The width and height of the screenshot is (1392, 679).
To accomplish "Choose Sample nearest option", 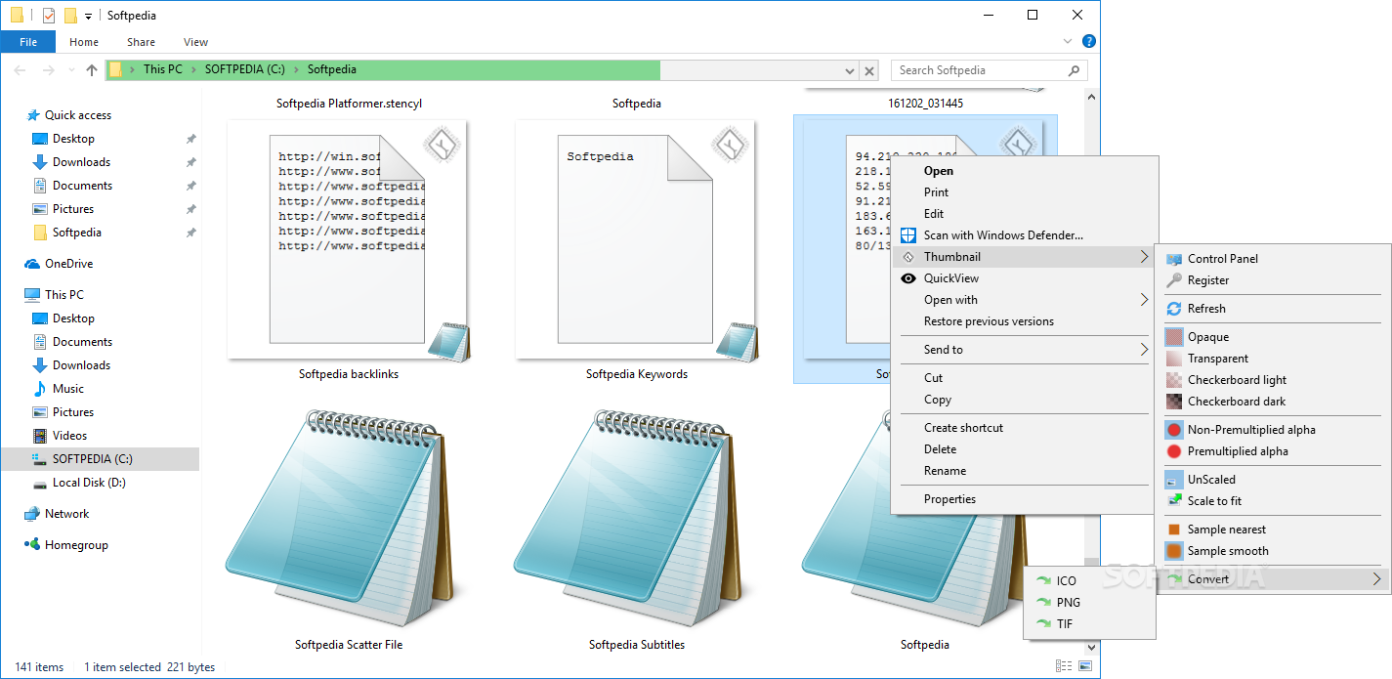I will pyautogui.click(x=1273, y=530).
